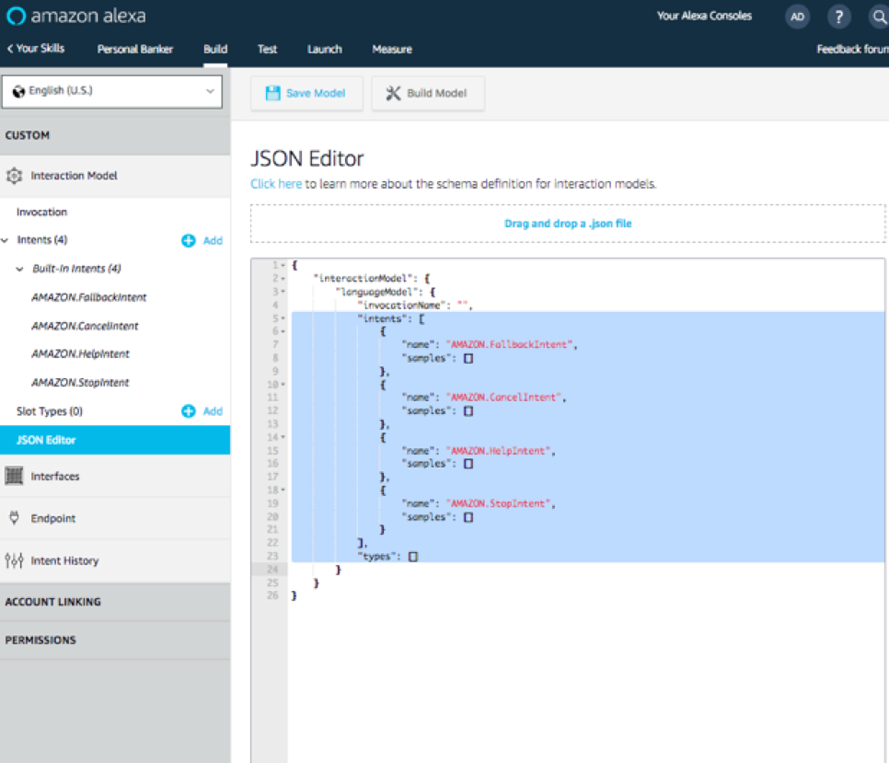The height and width of the screenshot is (763, 889).
Task: Collapse the Intents (4) section
Action: (x=6, y=240)
